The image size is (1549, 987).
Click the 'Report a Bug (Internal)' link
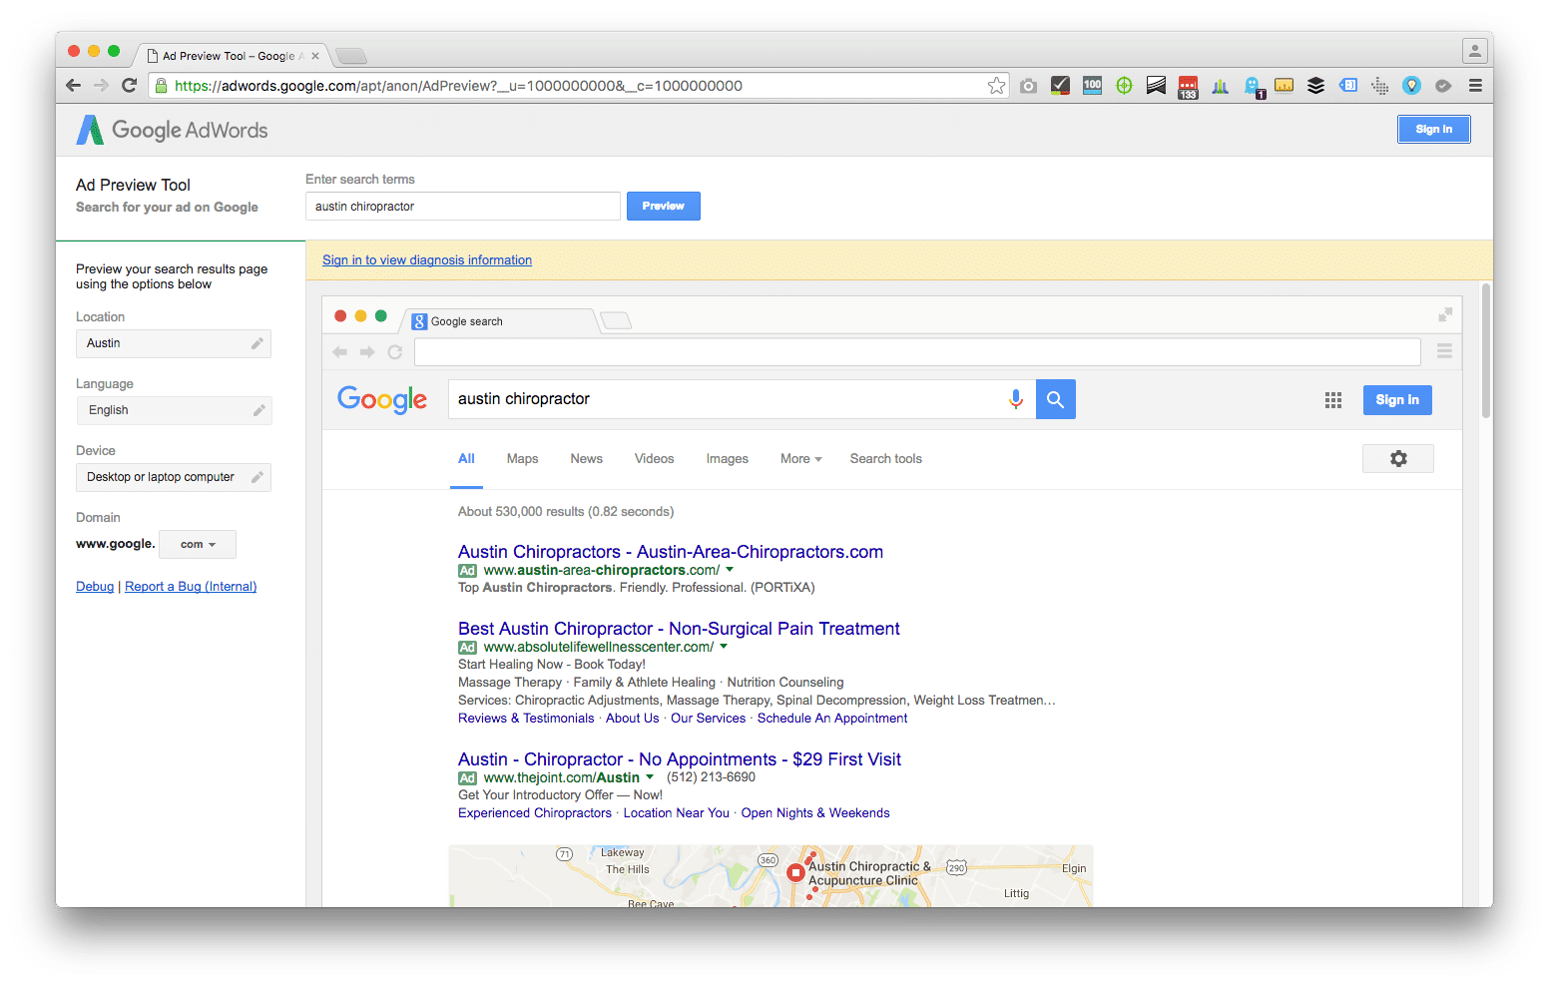coord(190,586)
